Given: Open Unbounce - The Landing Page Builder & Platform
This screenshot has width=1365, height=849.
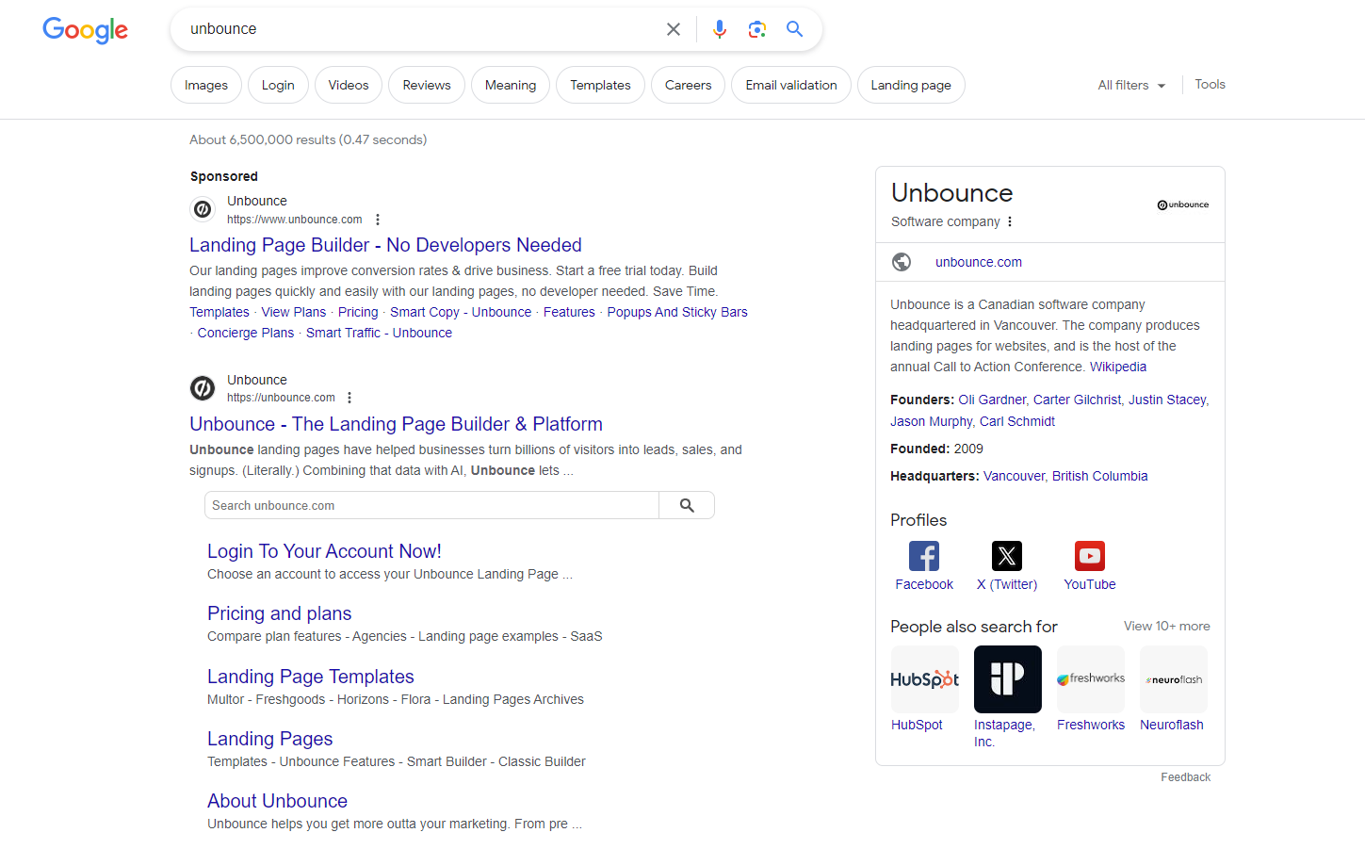Looking at the screenshot, I should point(396,424).
